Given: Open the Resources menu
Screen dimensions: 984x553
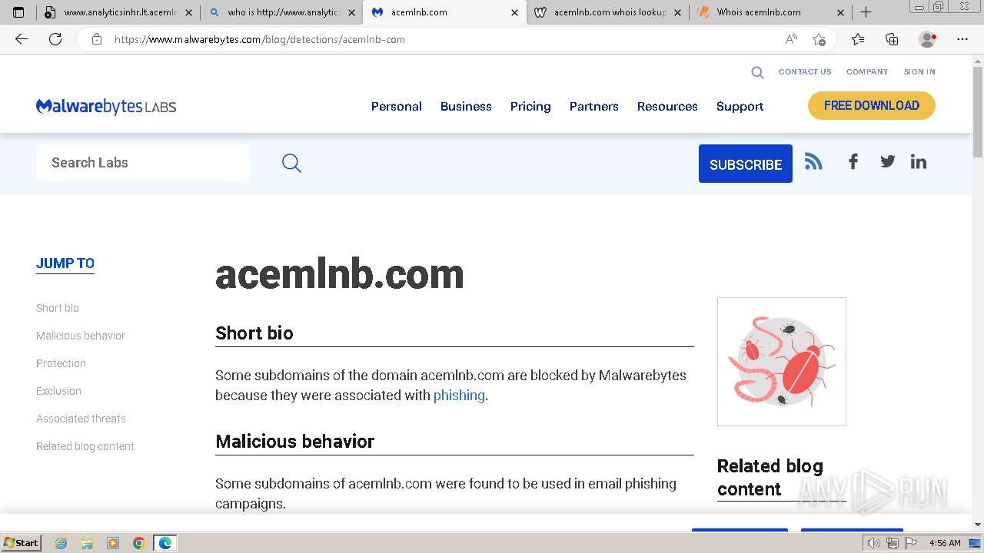Looking at the screenshot, I should tap(667, 107).
